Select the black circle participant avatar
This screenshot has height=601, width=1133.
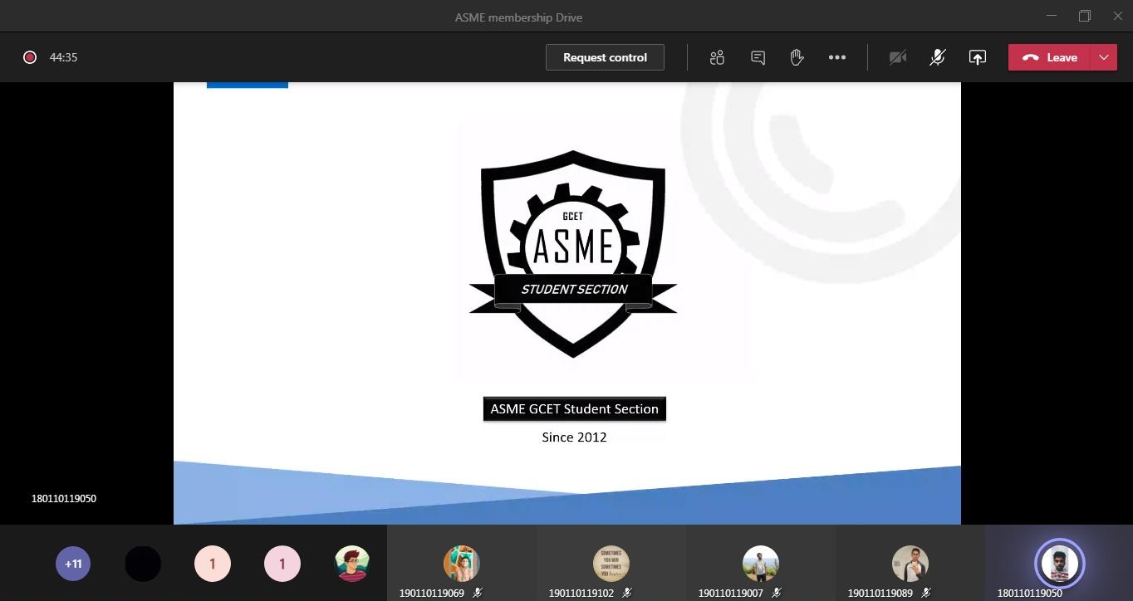click(143, 564)
